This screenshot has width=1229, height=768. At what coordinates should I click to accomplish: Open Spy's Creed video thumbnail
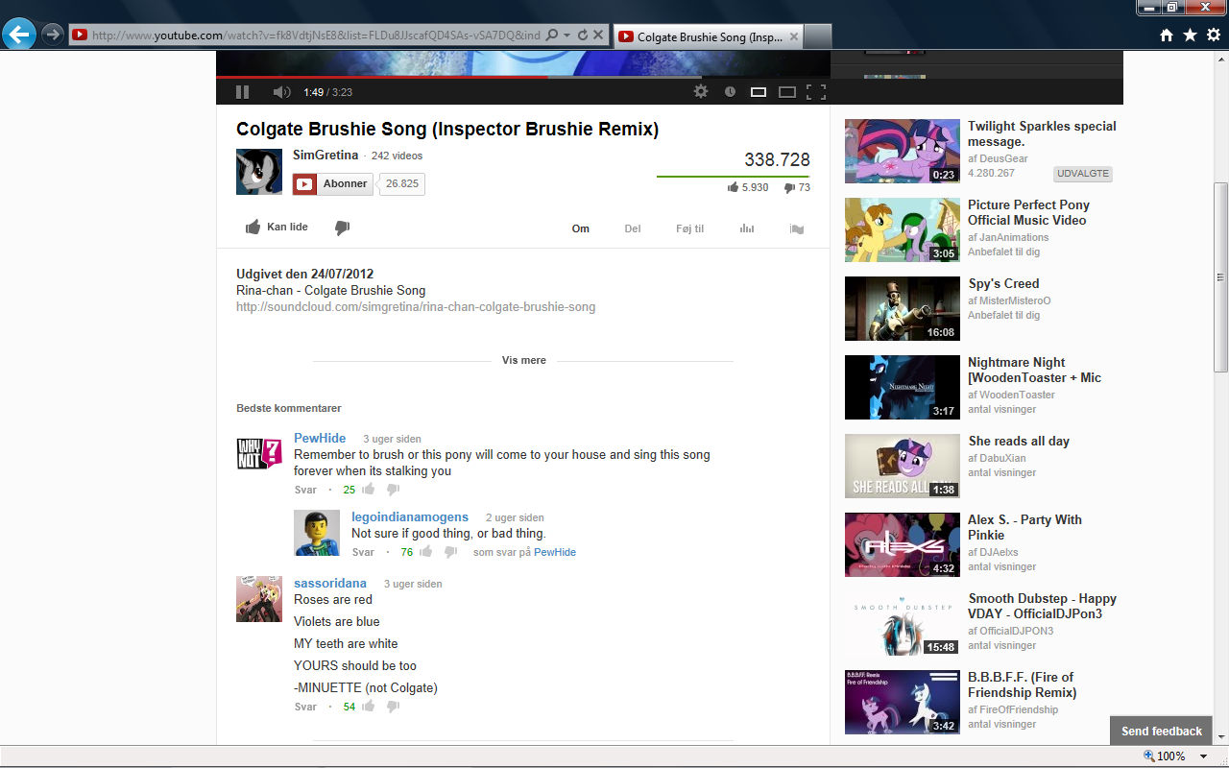point(903,308)
